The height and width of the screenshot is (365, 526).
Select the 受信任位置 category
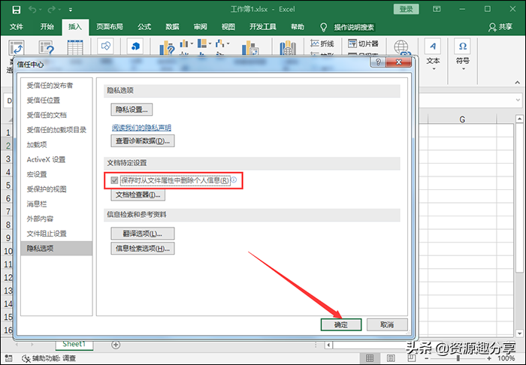pos(56,100)
